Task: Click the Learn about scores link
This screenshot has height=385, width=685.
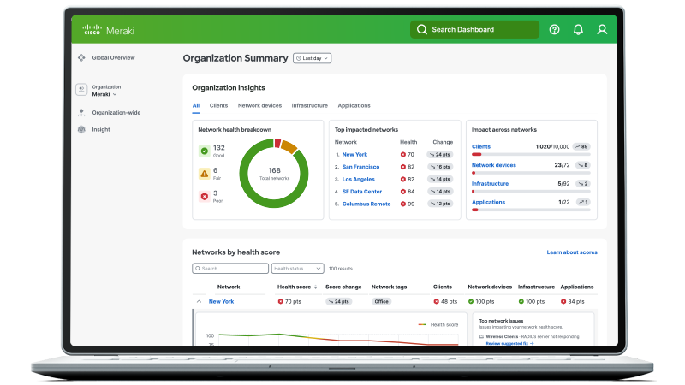Action: [x=572, y=252]
